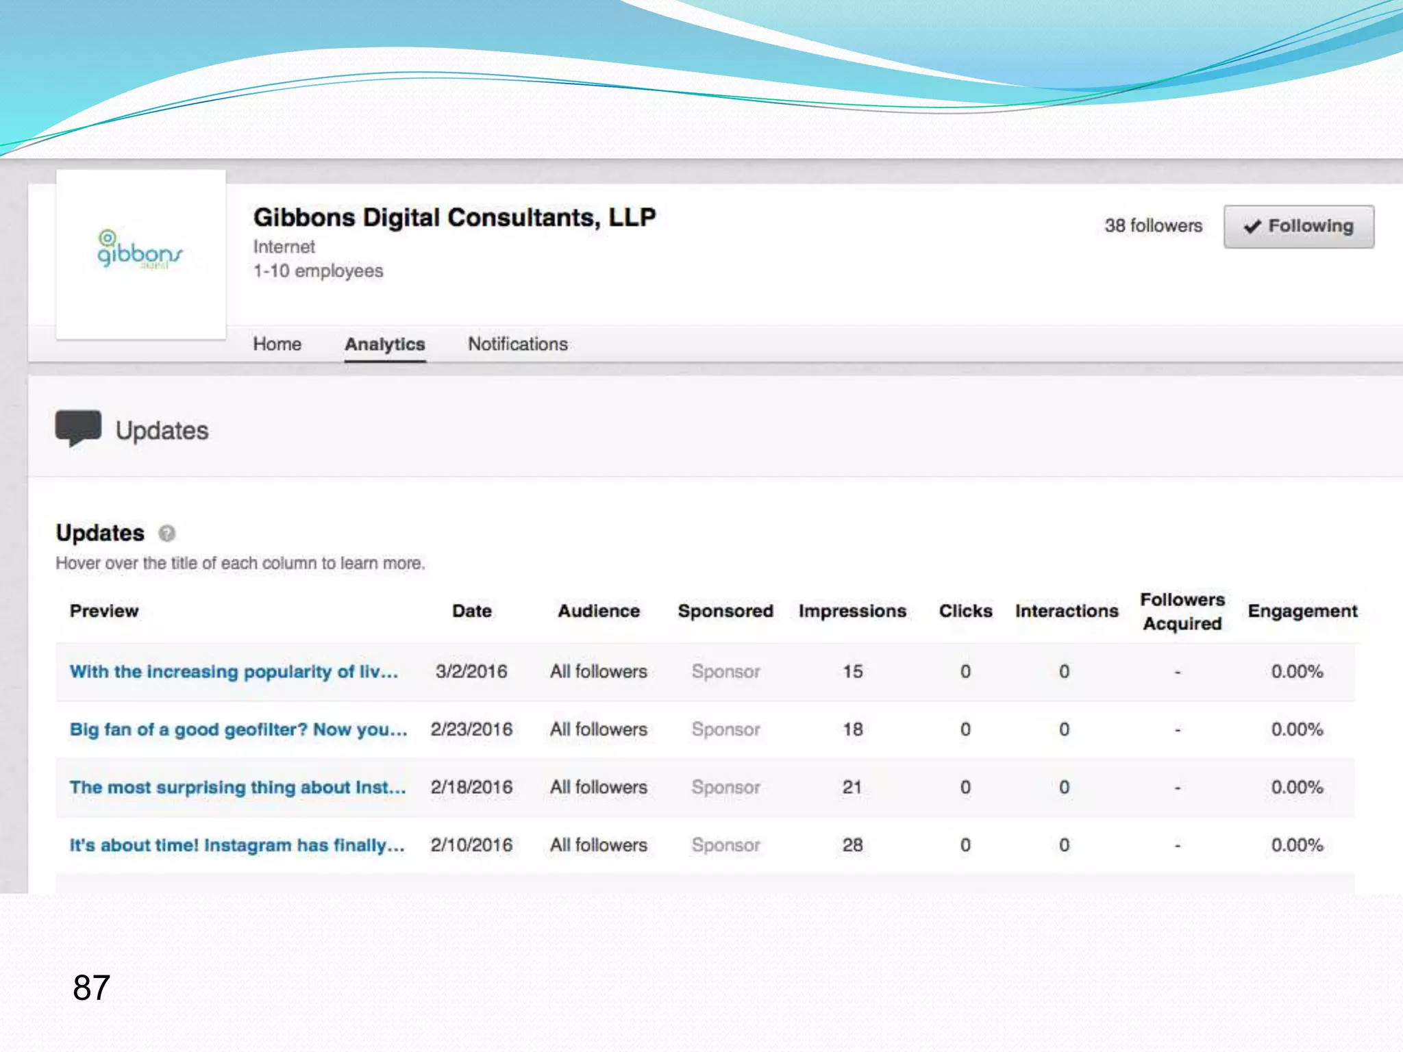
Task: Click Sponsor for the 2/23/2016 update
Action: click(725, 729)
